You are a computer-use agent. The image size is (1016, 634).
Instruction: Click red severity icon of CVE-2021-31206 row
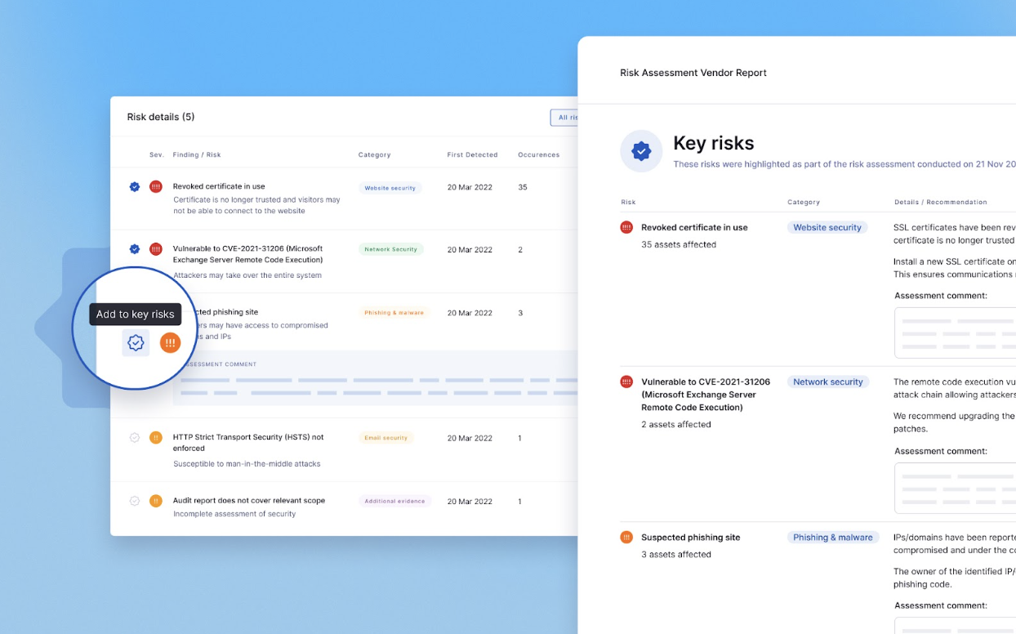pyautogui.click(x=156, y=249)
